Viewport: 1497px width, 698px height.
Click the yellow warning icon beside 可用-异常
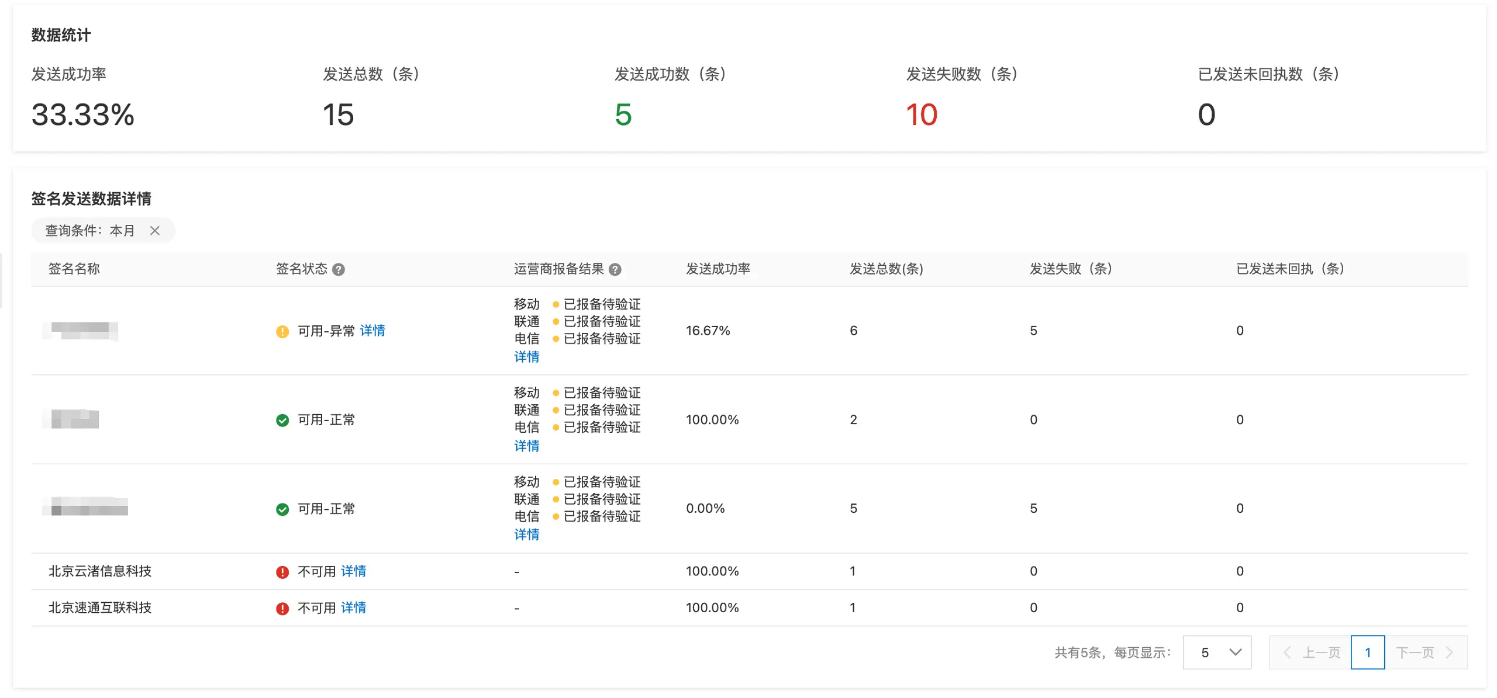point(283,331)
